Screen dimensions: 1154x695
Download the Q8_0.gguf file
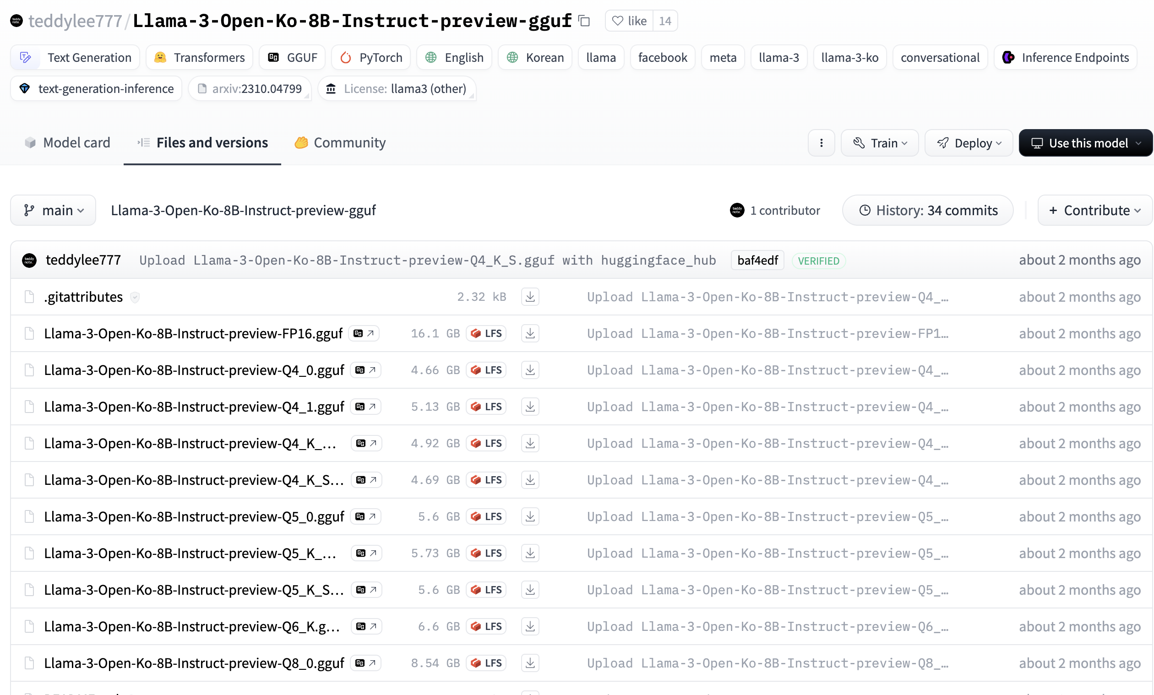[530, 663]
